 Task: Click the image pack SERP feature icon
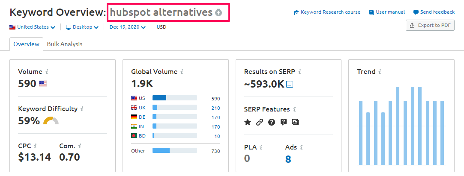295,122
